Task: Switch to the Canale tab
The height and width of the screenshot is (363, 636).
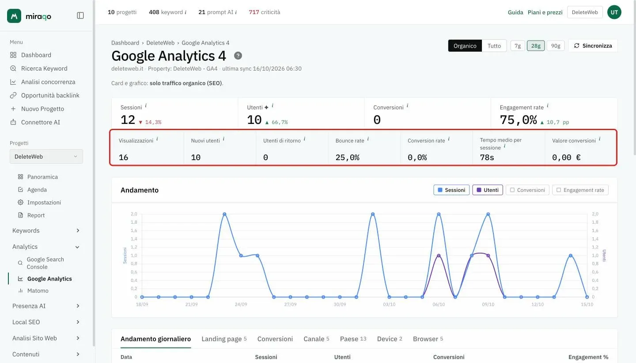Action: tap(316, 339)
